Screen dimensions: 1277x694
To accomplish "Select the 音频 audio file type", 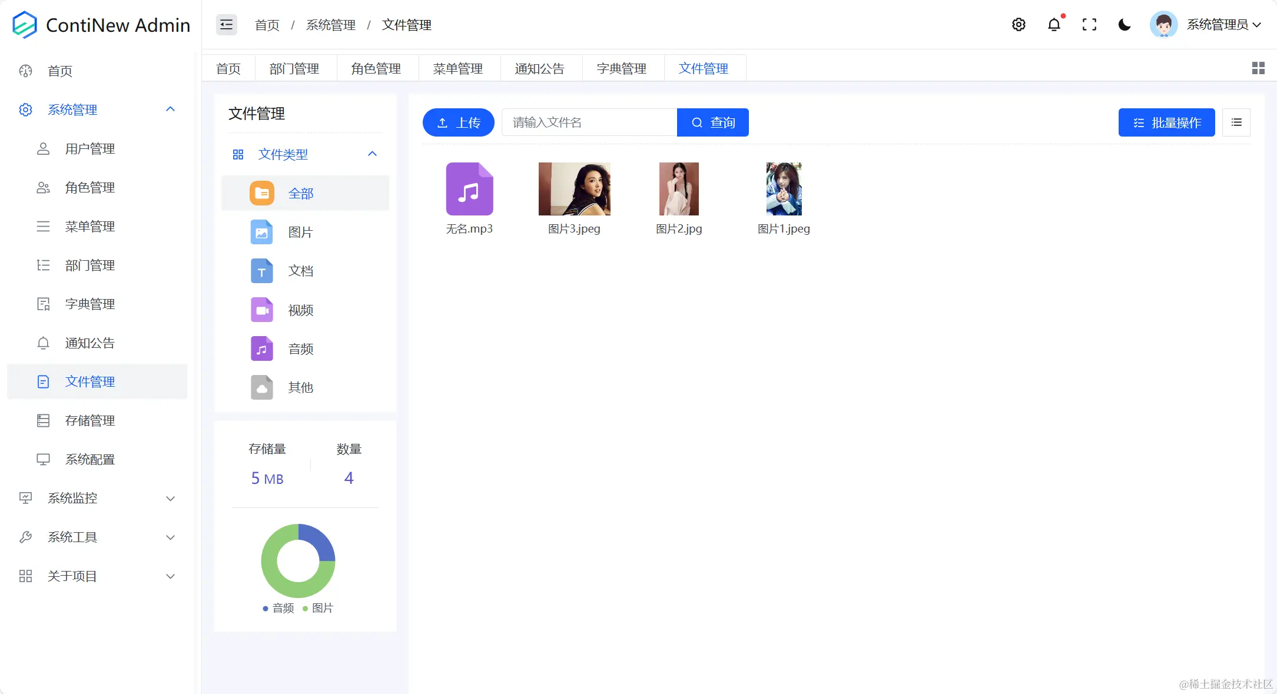I will [300, 348].
